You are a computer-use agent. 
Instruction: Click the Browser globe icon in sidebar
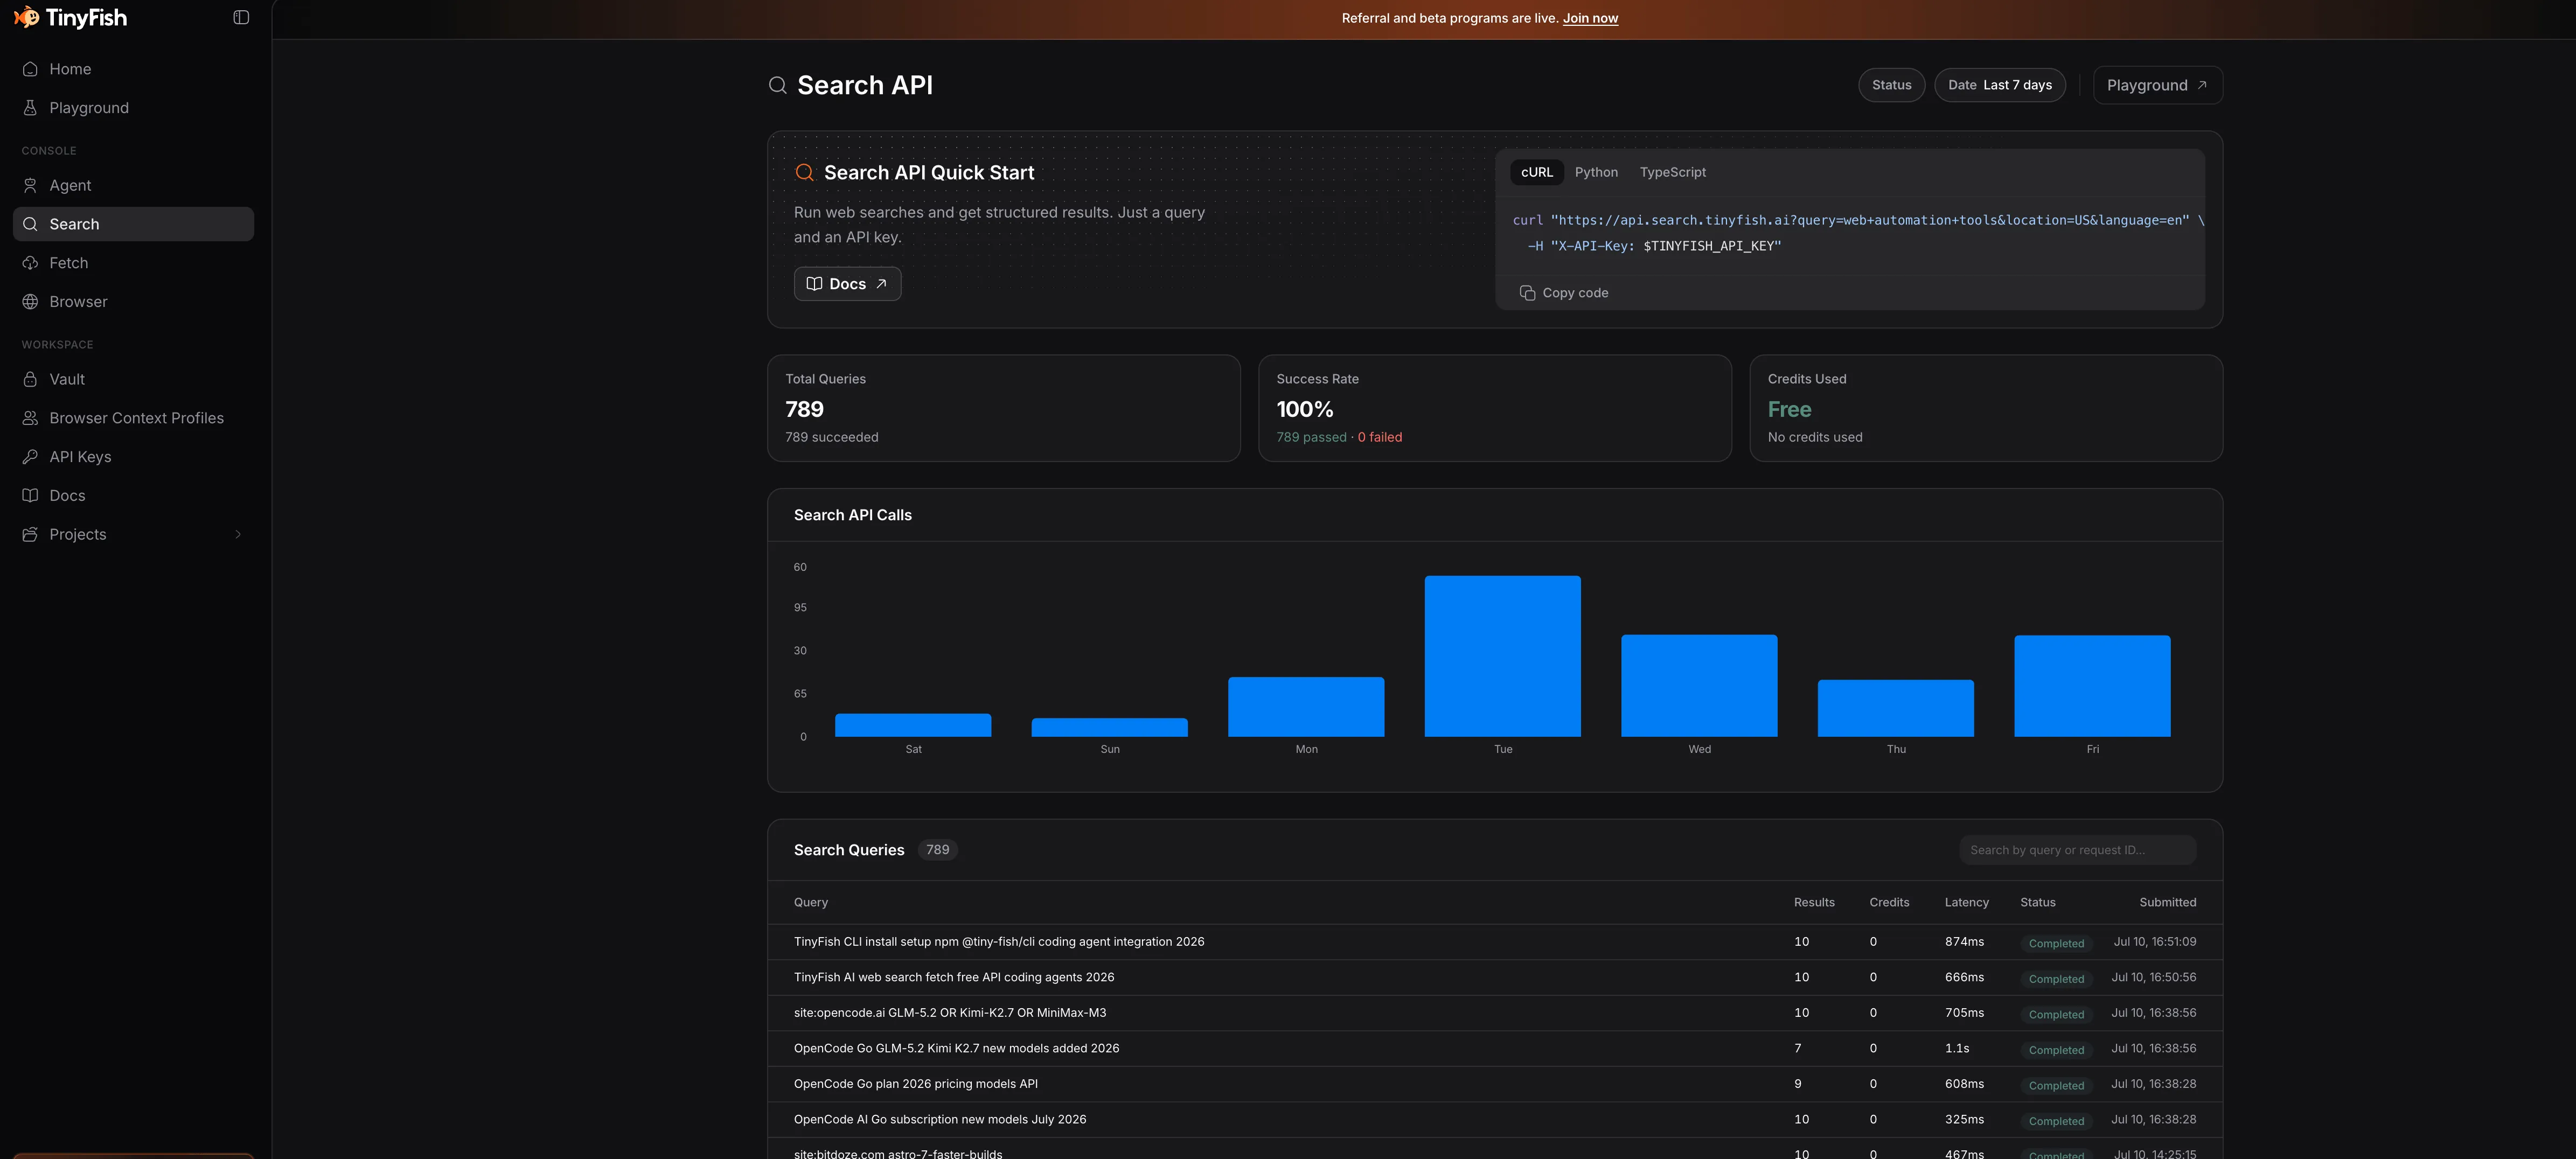[30, 302]
